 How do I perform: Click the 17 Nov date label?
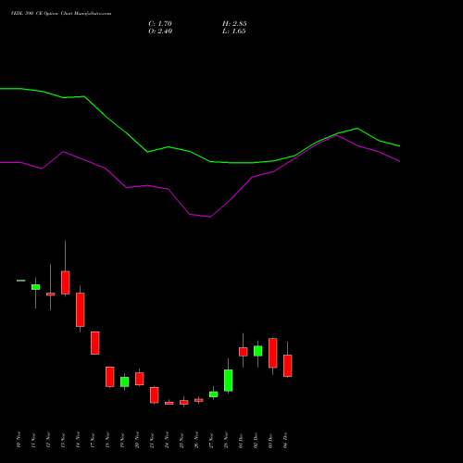[93, 440]
